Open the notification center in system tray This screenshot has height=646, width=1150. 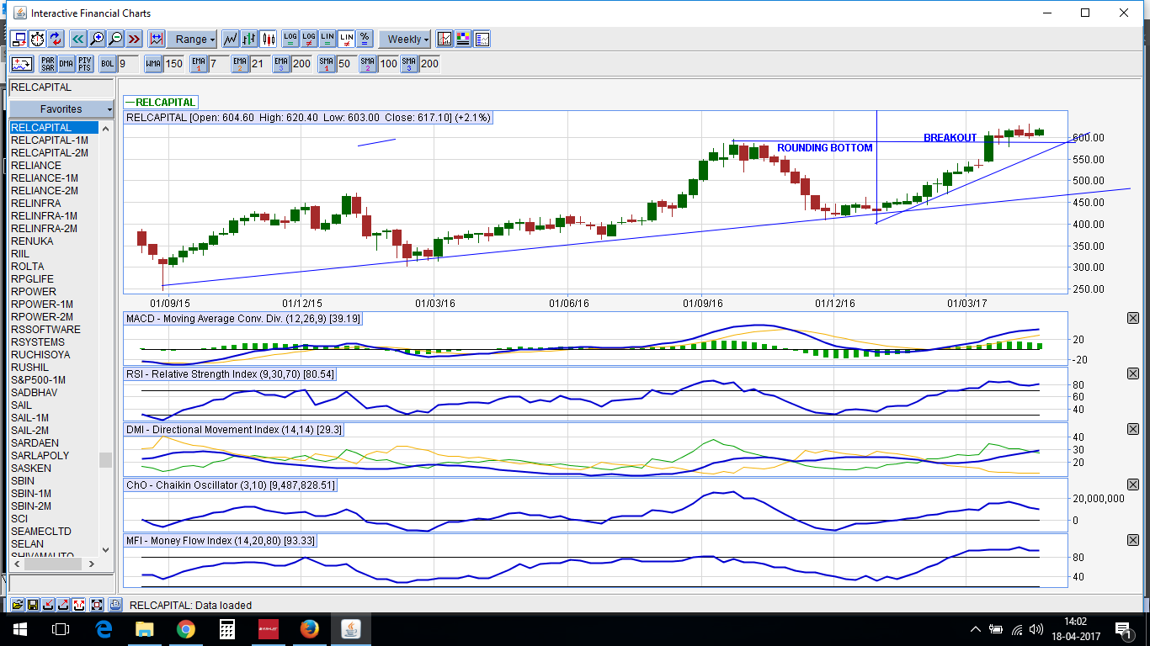coord(1122,628)
